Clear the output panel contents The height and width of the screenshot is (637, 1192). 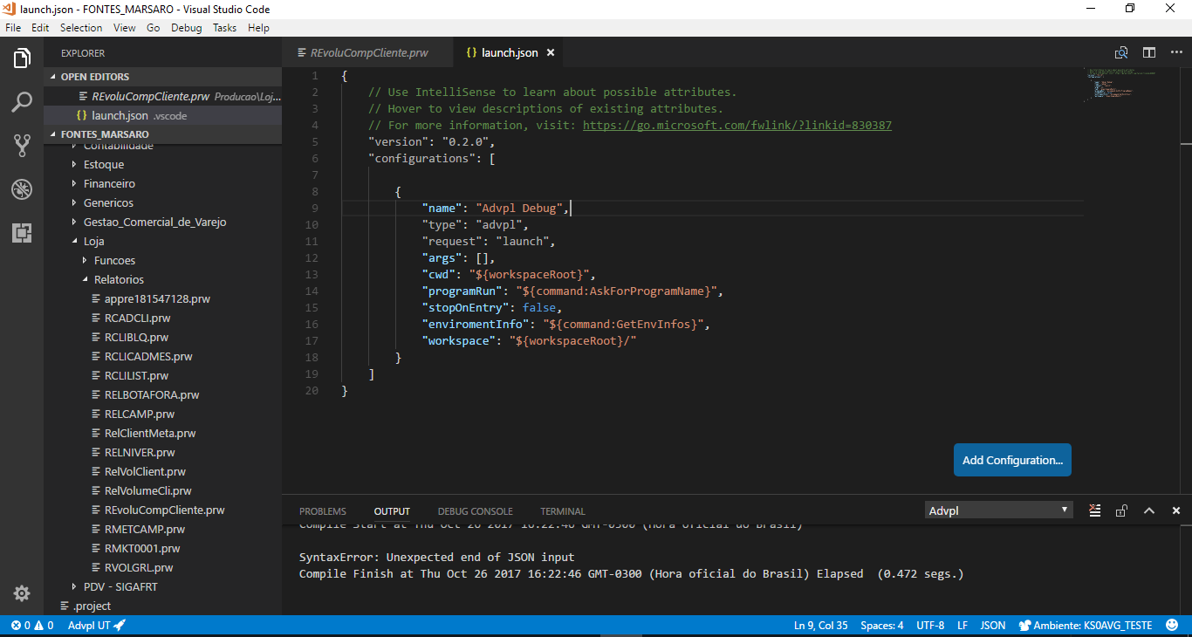click(1095, 510)
